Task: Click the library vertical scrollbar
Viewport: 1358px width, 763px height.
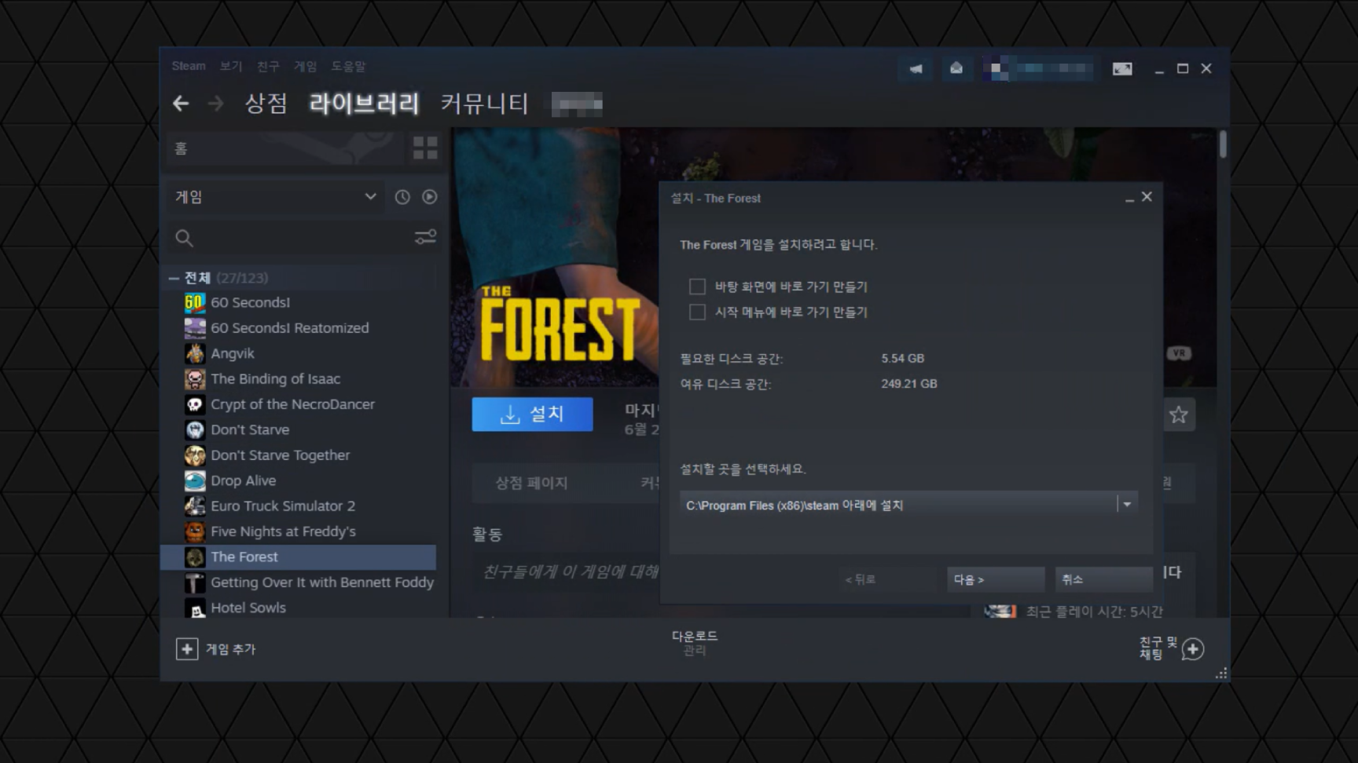Action: [1223, 145]
